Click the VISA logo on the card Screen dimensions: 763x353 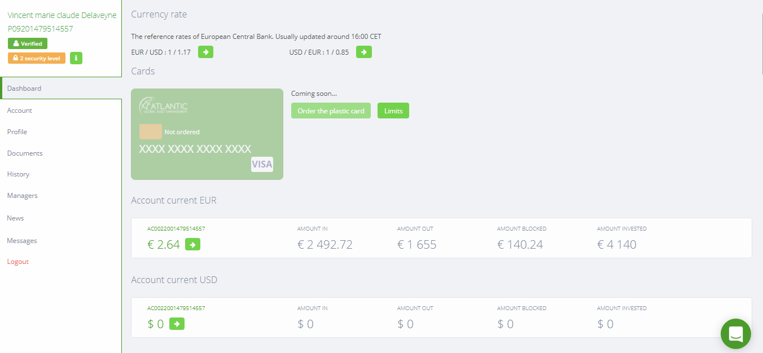tap(262, 164)
